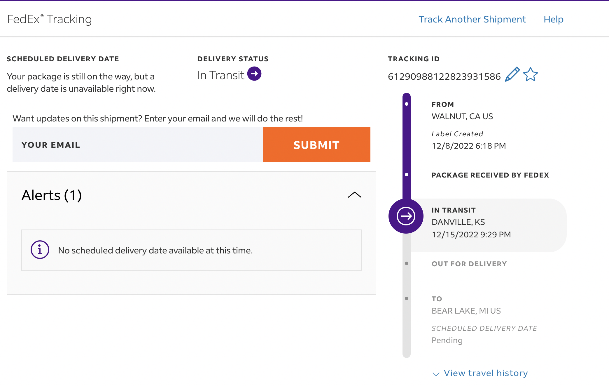Click the star favorite icon
The height and width of the screenshot is (386, 609).
tap(530, 74)
